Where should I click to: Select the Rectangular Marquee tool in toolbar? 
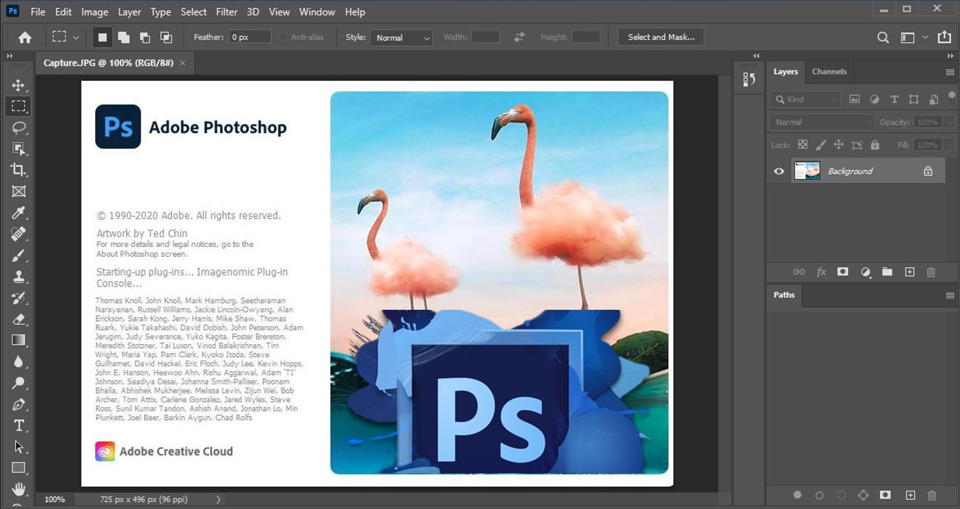18,106
